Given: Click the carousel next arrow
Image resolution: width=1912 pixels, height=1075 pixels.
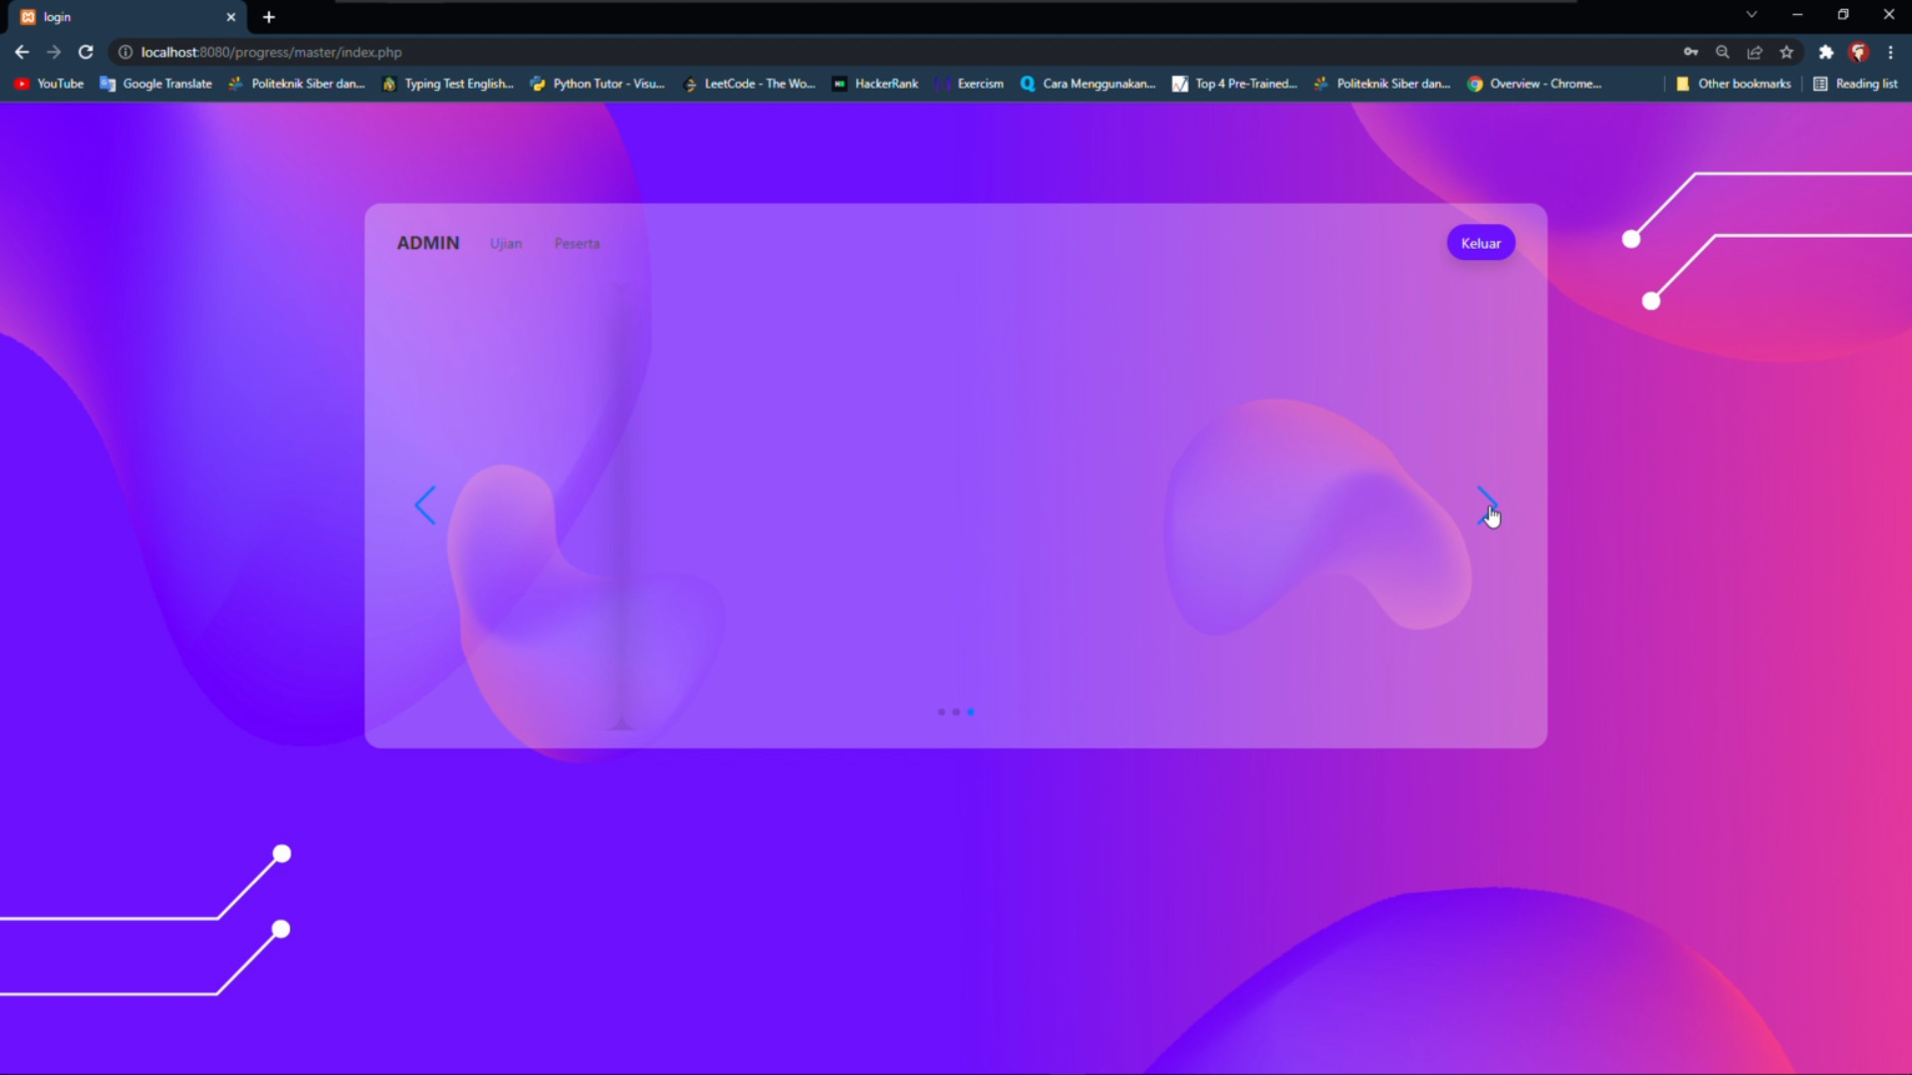Looking at the screenshot, I should pyautogui.click(x=1486, y=505).
